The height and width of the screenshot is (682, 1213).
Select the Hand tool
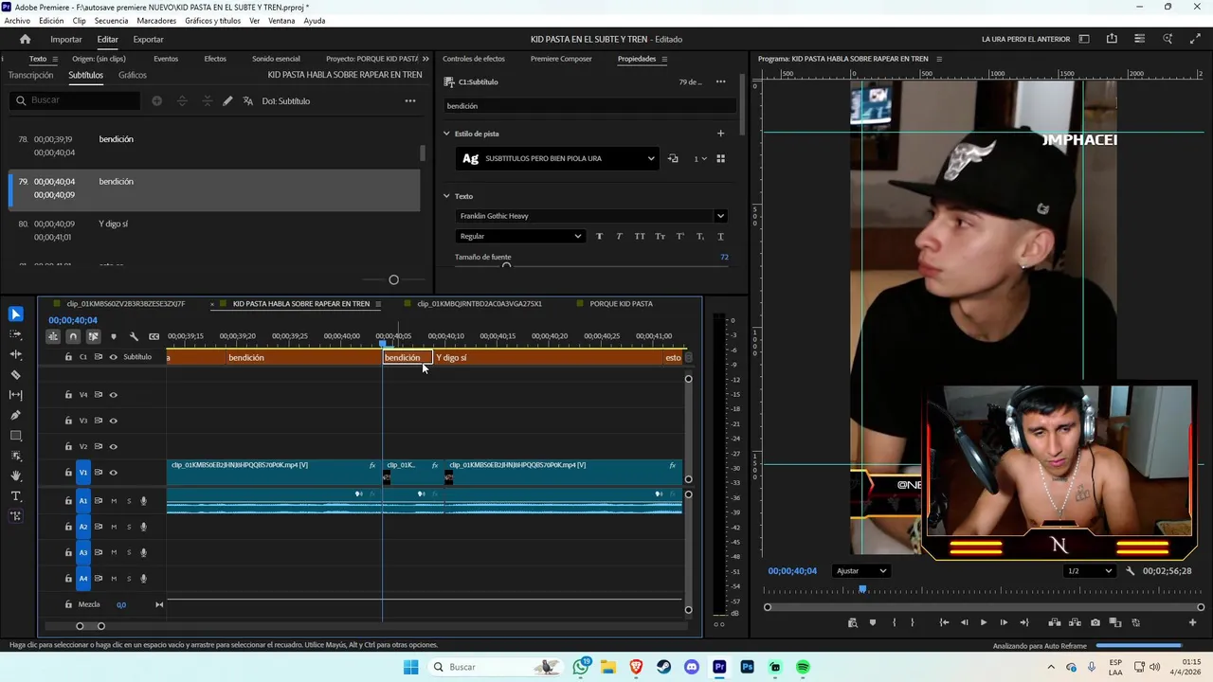(15, 476)
